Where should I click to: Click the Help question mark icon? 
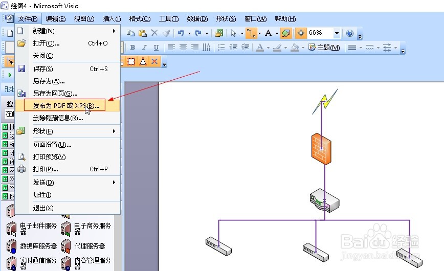tap(350, 33)
